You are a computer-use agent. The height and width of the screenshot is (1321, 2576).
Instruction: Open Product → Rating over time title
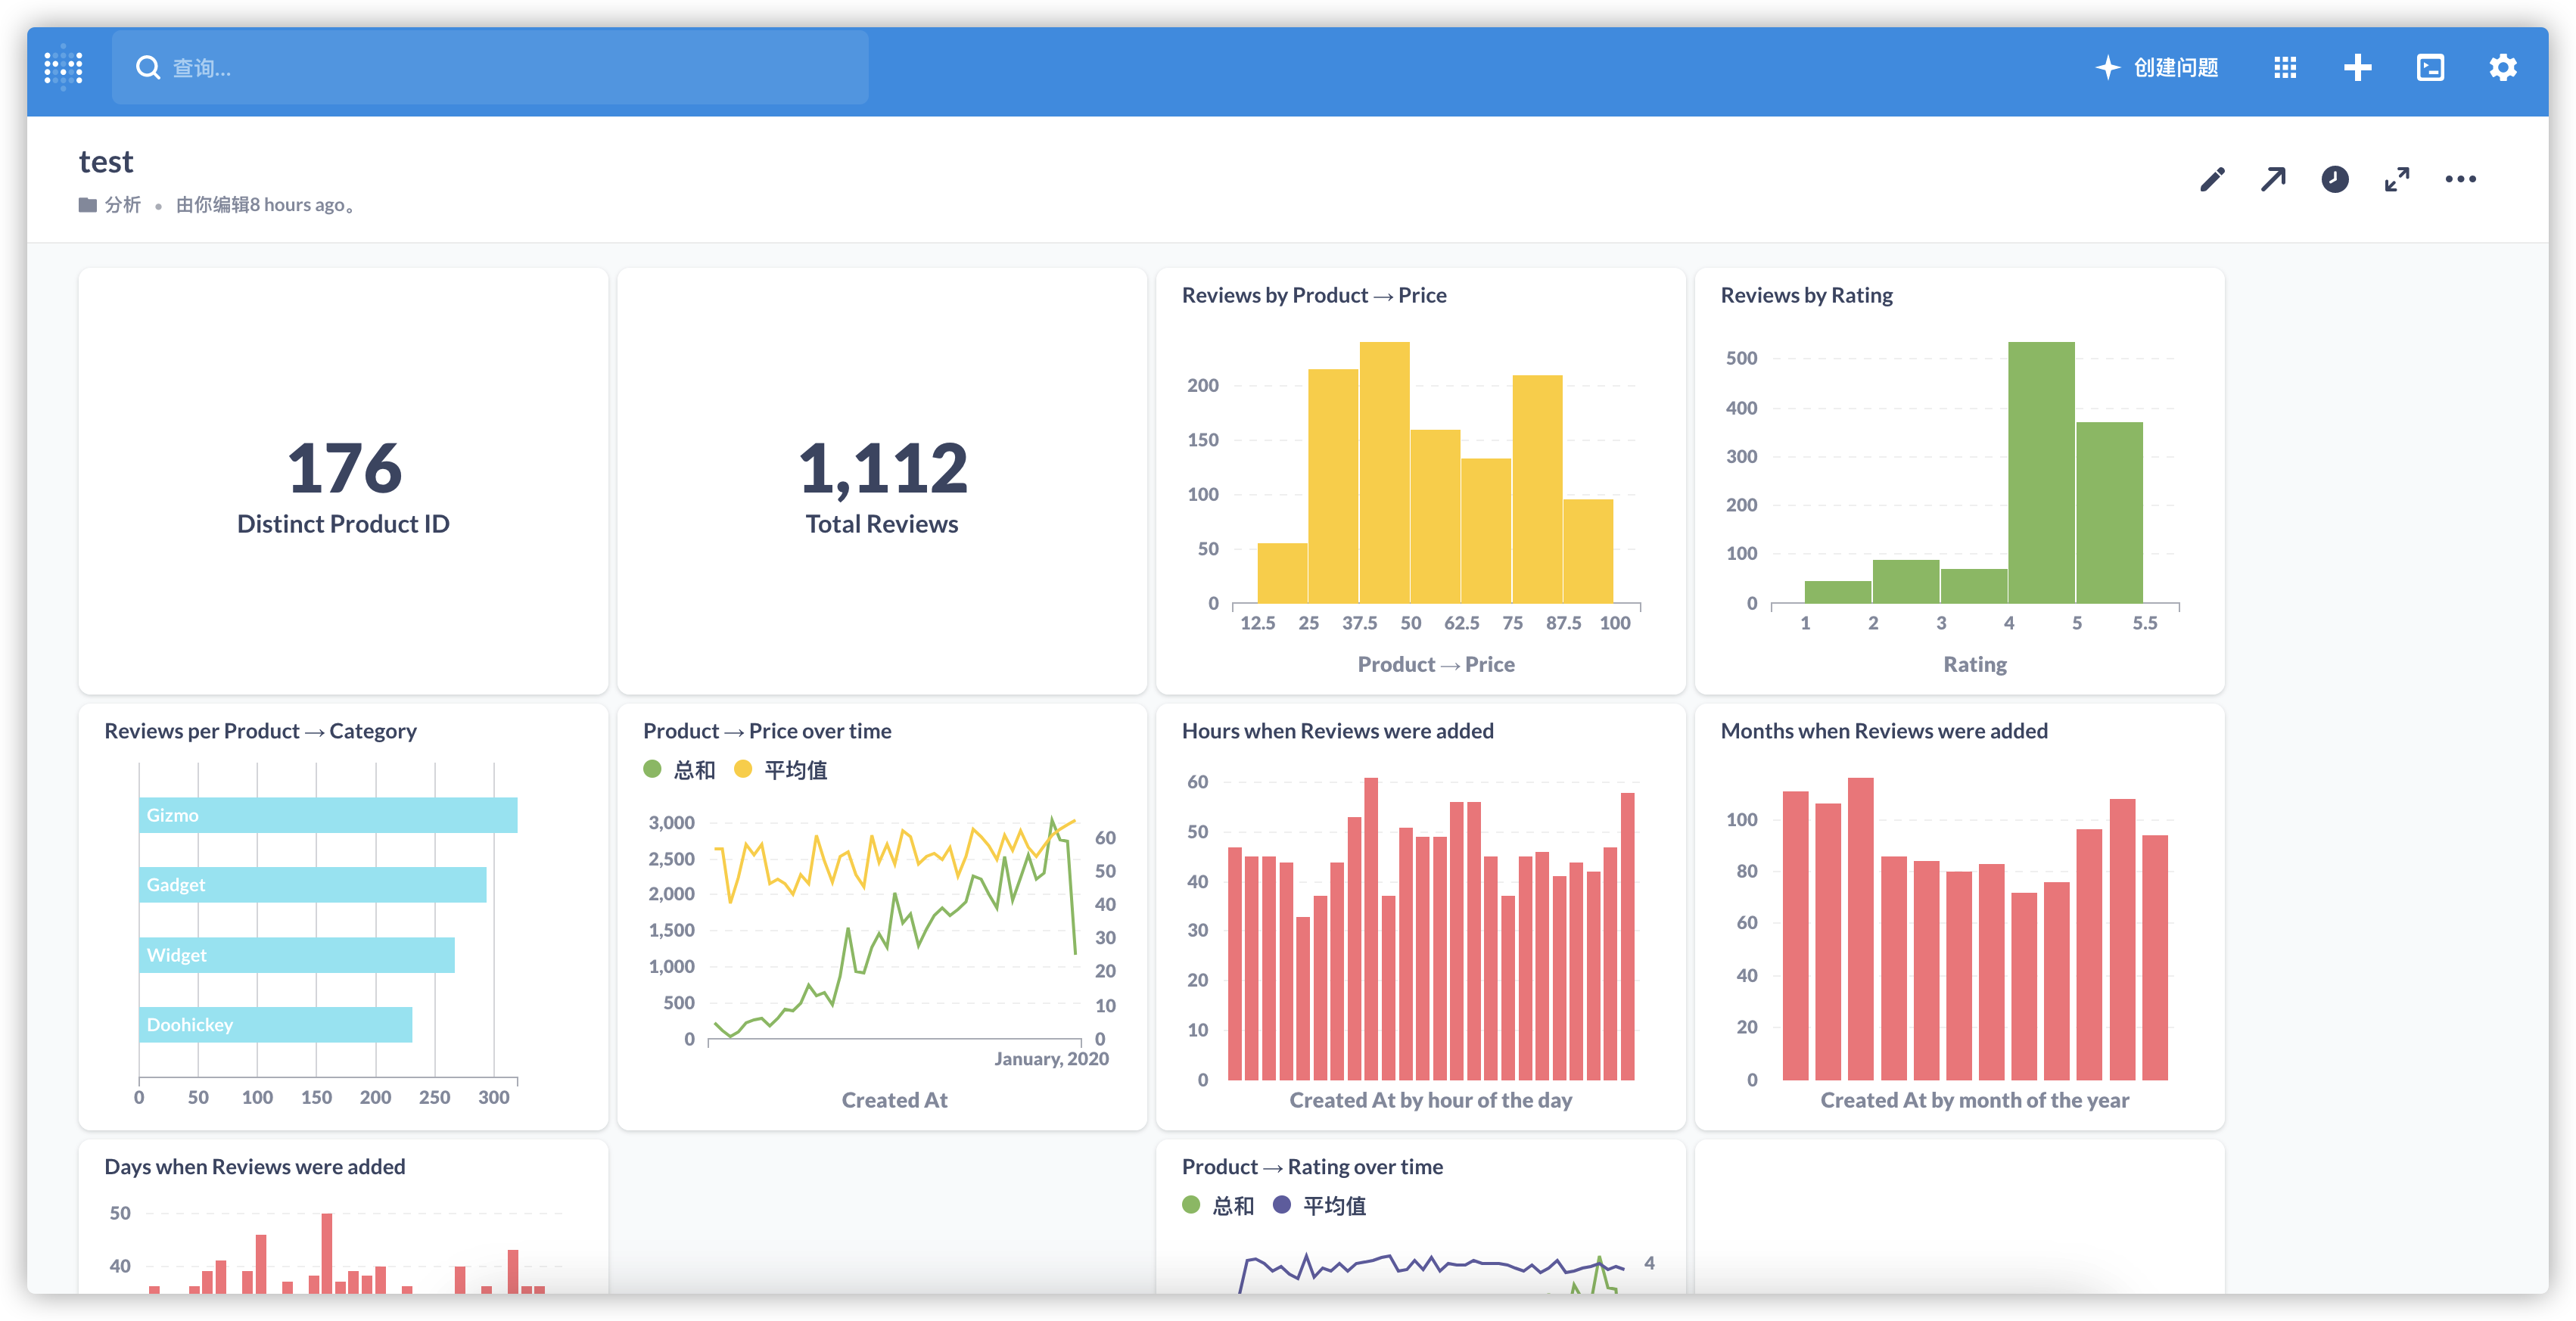[x=1312, y=1166]
